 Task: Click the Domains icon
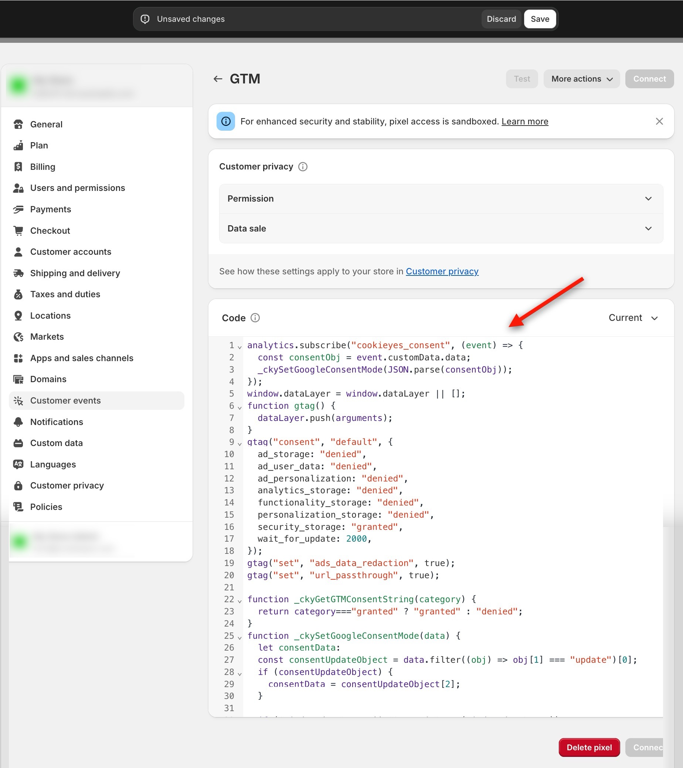(x=18, y=379)
